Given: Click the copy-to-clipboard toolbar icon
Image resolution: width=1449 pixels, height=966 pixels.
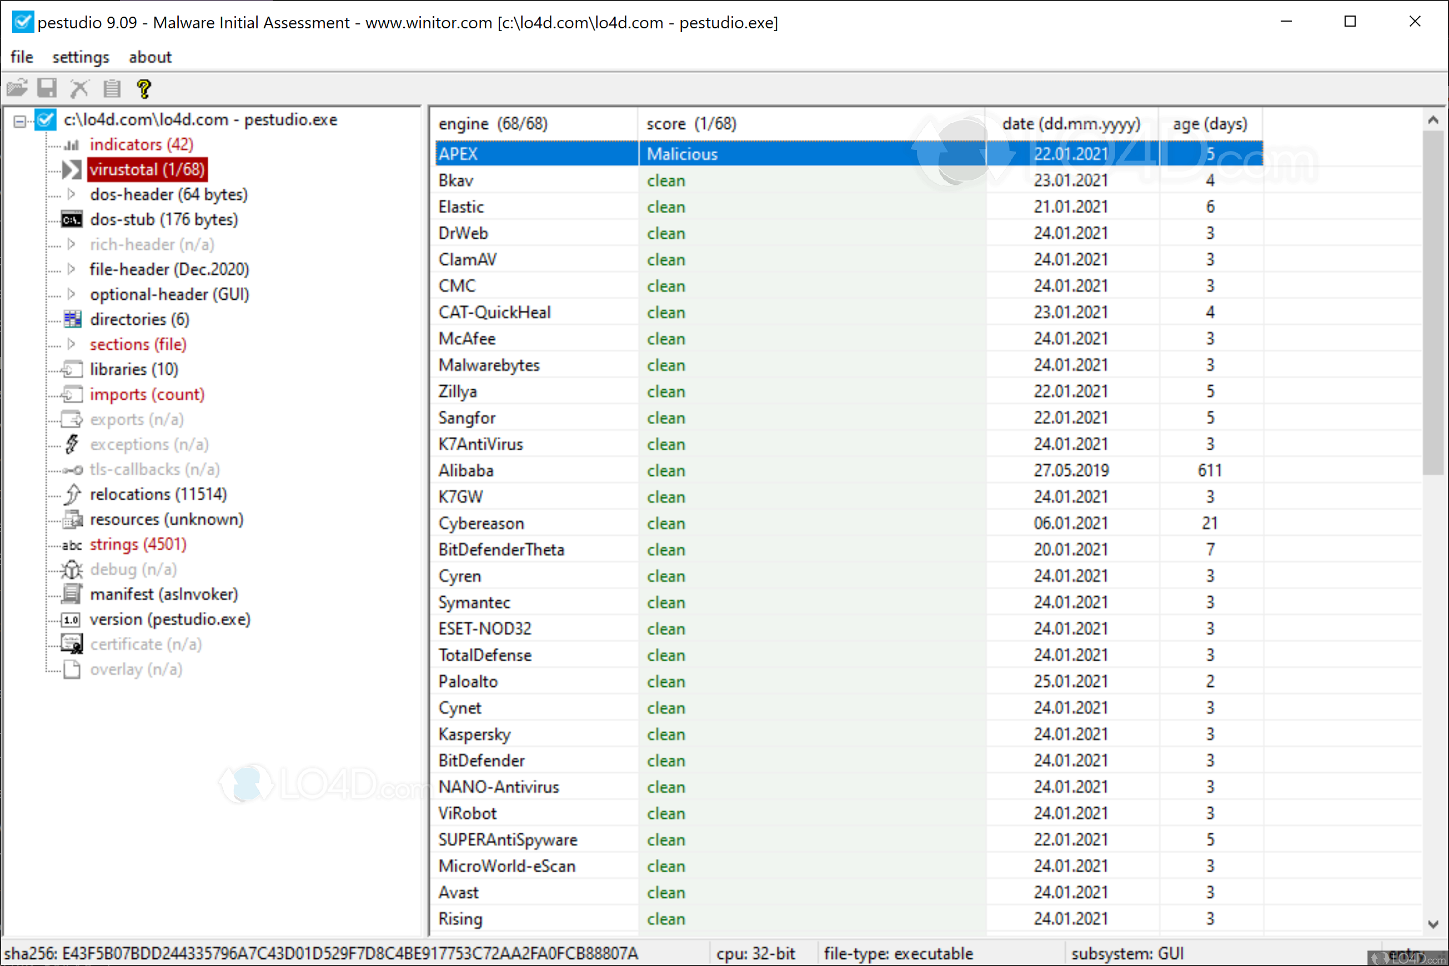Looking at the screenshot, I should (112, 88).
